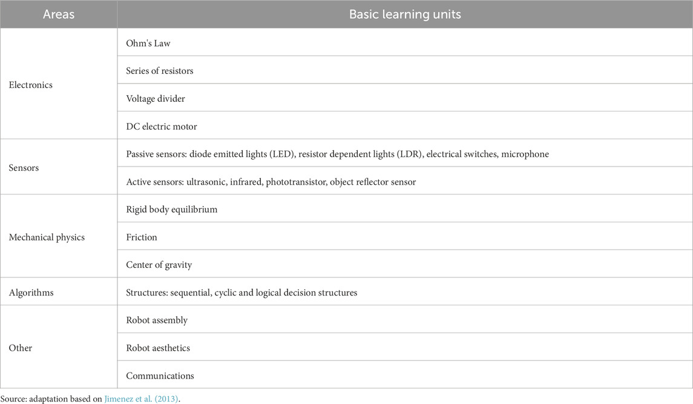Click the "Passive sensors" row text
Image resolution: width=693 pixels, height=404 pixels.
[337, 154]
